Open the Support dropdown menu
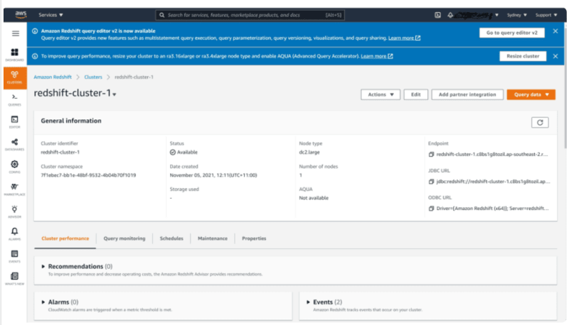Screen dimensions: 569x325 (x=546, y=15)
